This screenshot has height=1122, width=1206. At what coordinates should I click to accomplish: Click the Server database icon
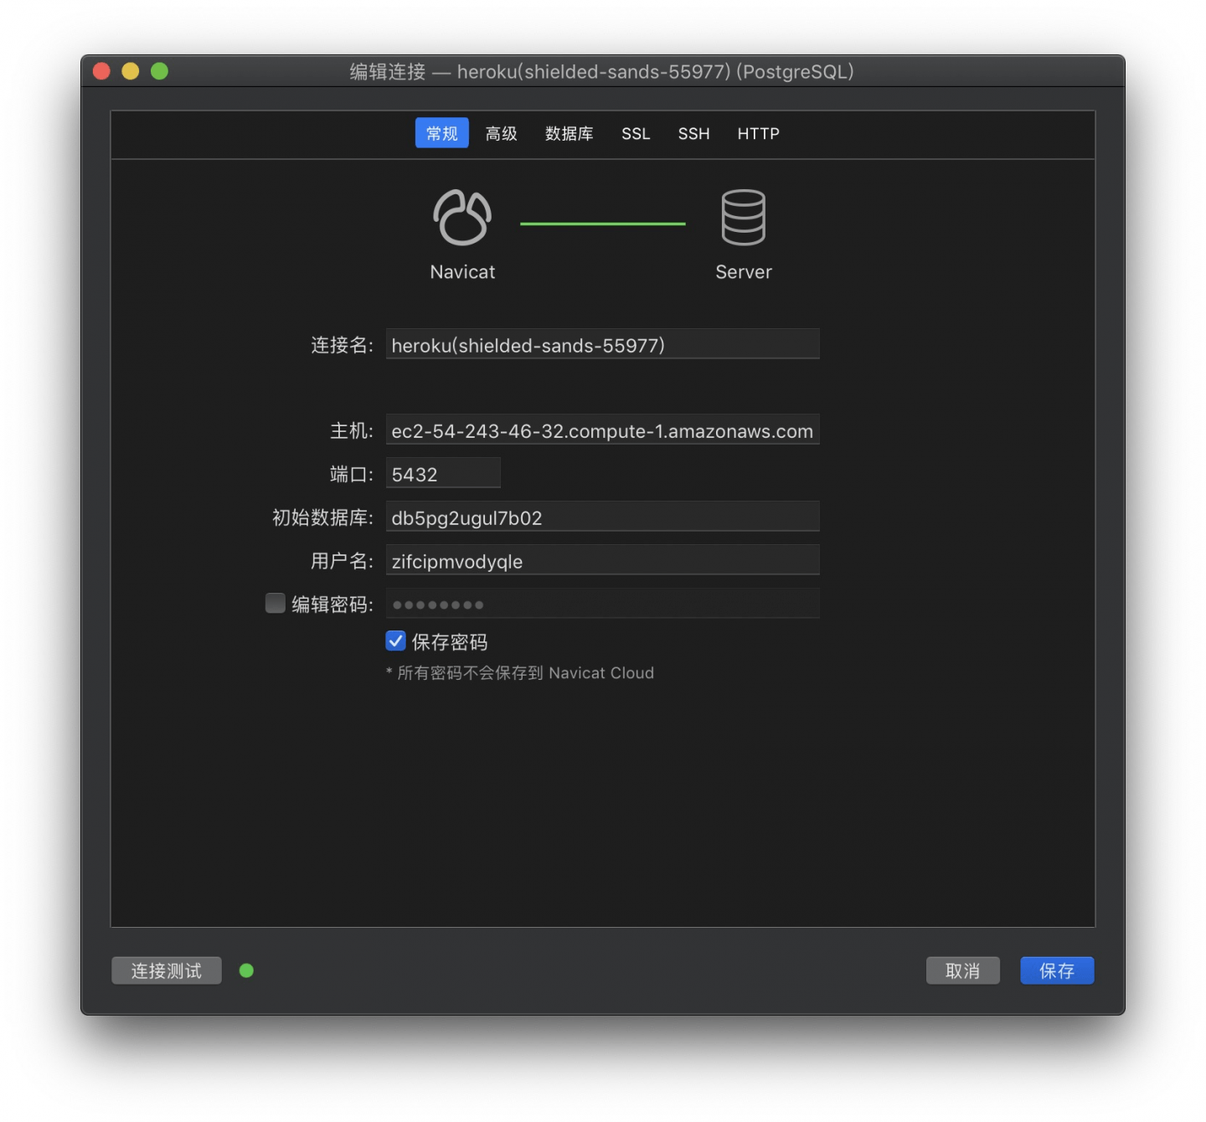pos(743,218)
